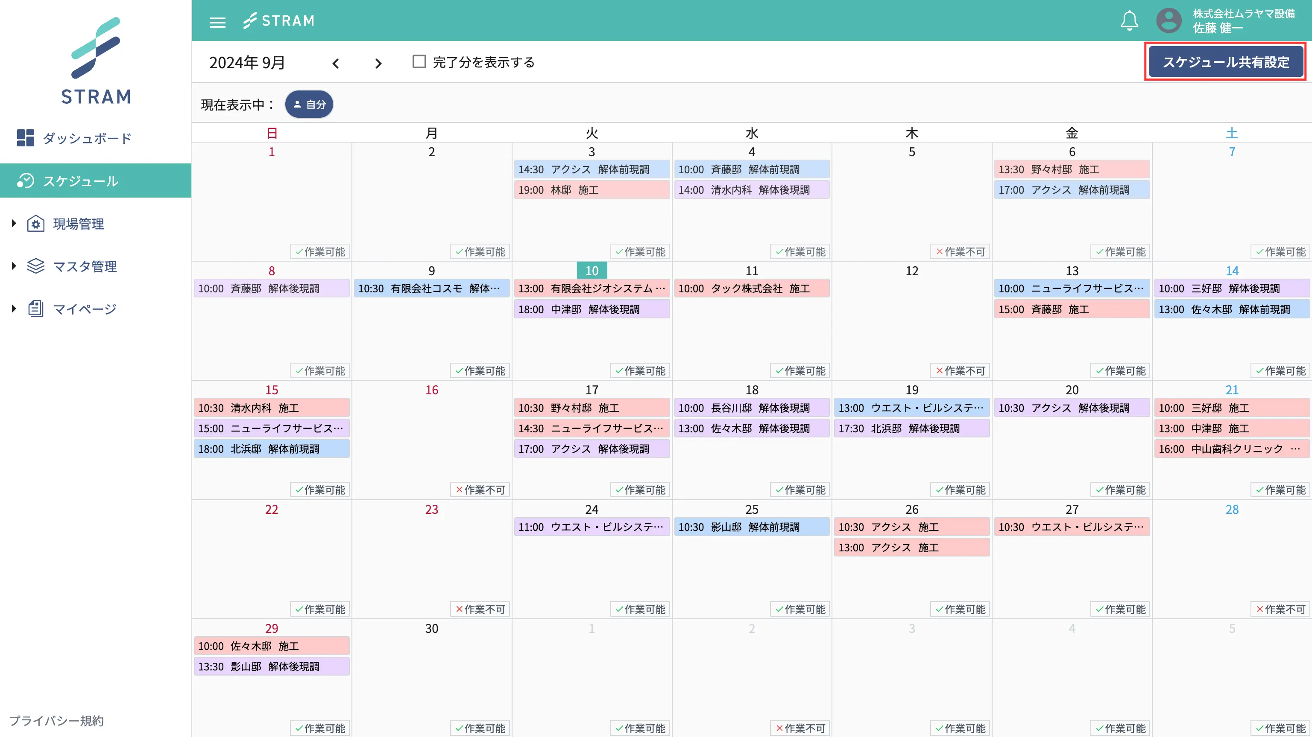Image resolution: width=1312 pixels, height=737 pixels.
Task: Expand the マスタ管理 menu arrow
Action: tap(14, 266)
